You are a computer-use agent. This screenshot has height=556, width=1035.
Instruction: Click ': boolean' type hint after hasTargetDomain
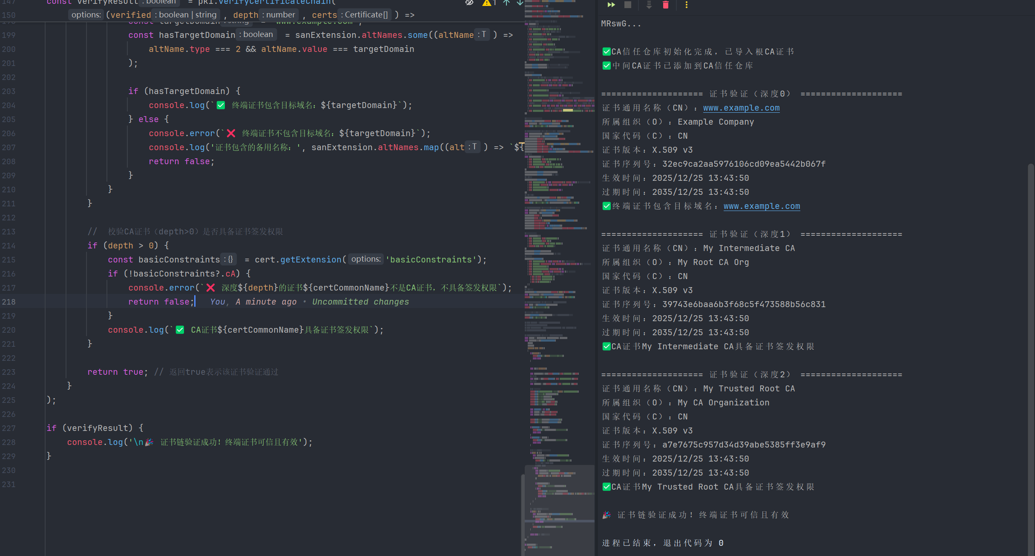pyautogui.click(x=257, y=34)
